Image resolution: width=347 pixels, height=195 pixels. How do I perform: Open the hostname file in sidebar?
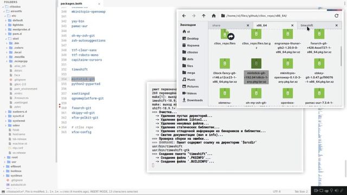click(18, 134)
